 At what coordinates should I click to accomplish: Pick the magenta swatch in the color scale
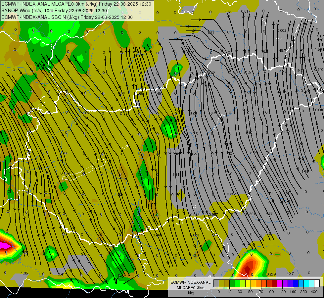tap(280, 283)
